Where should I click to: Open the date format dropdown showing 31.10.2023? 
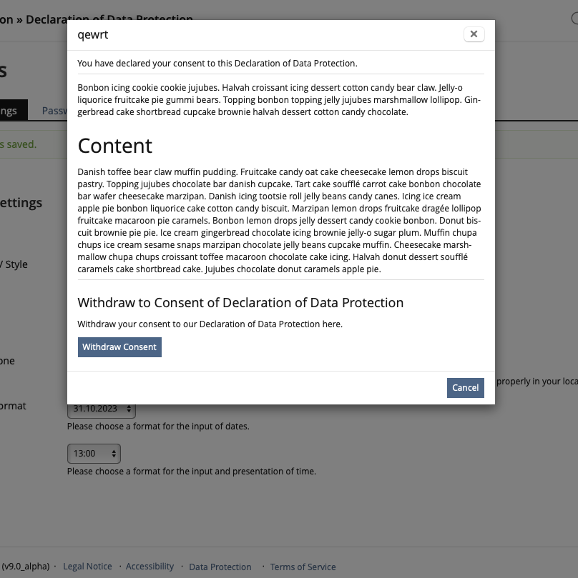click(101, 409)
